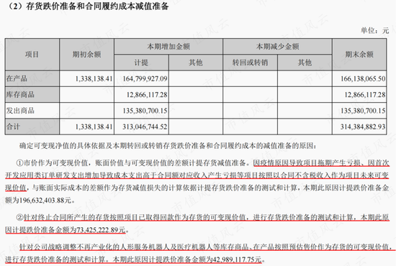
Task: Select the 库存商品 row label
Action: 32,95
